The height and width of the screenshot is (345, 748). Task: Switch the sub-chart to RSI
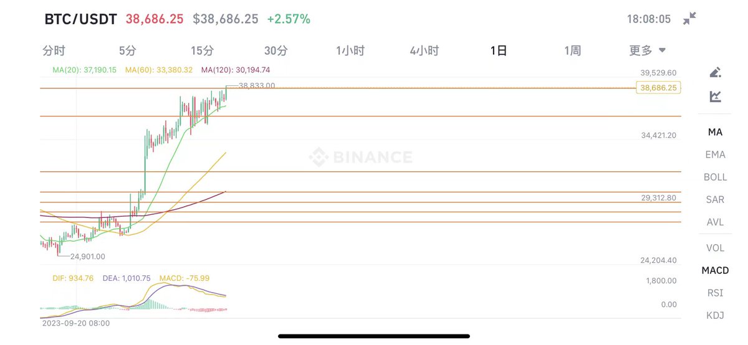click(x=715, y=293)
